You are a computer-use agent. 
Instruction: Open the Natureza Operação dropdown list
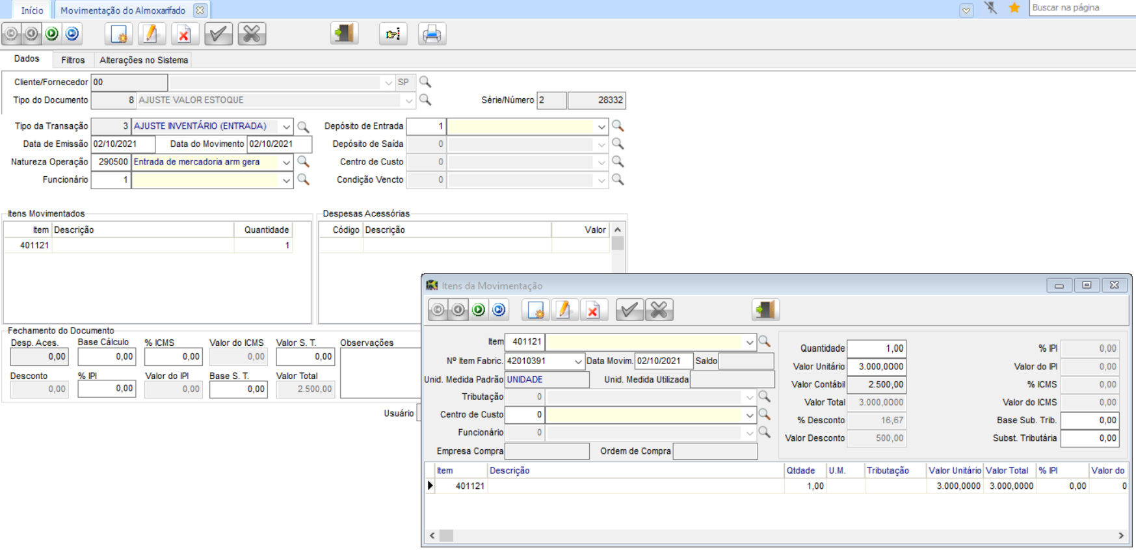coord(286,163)
